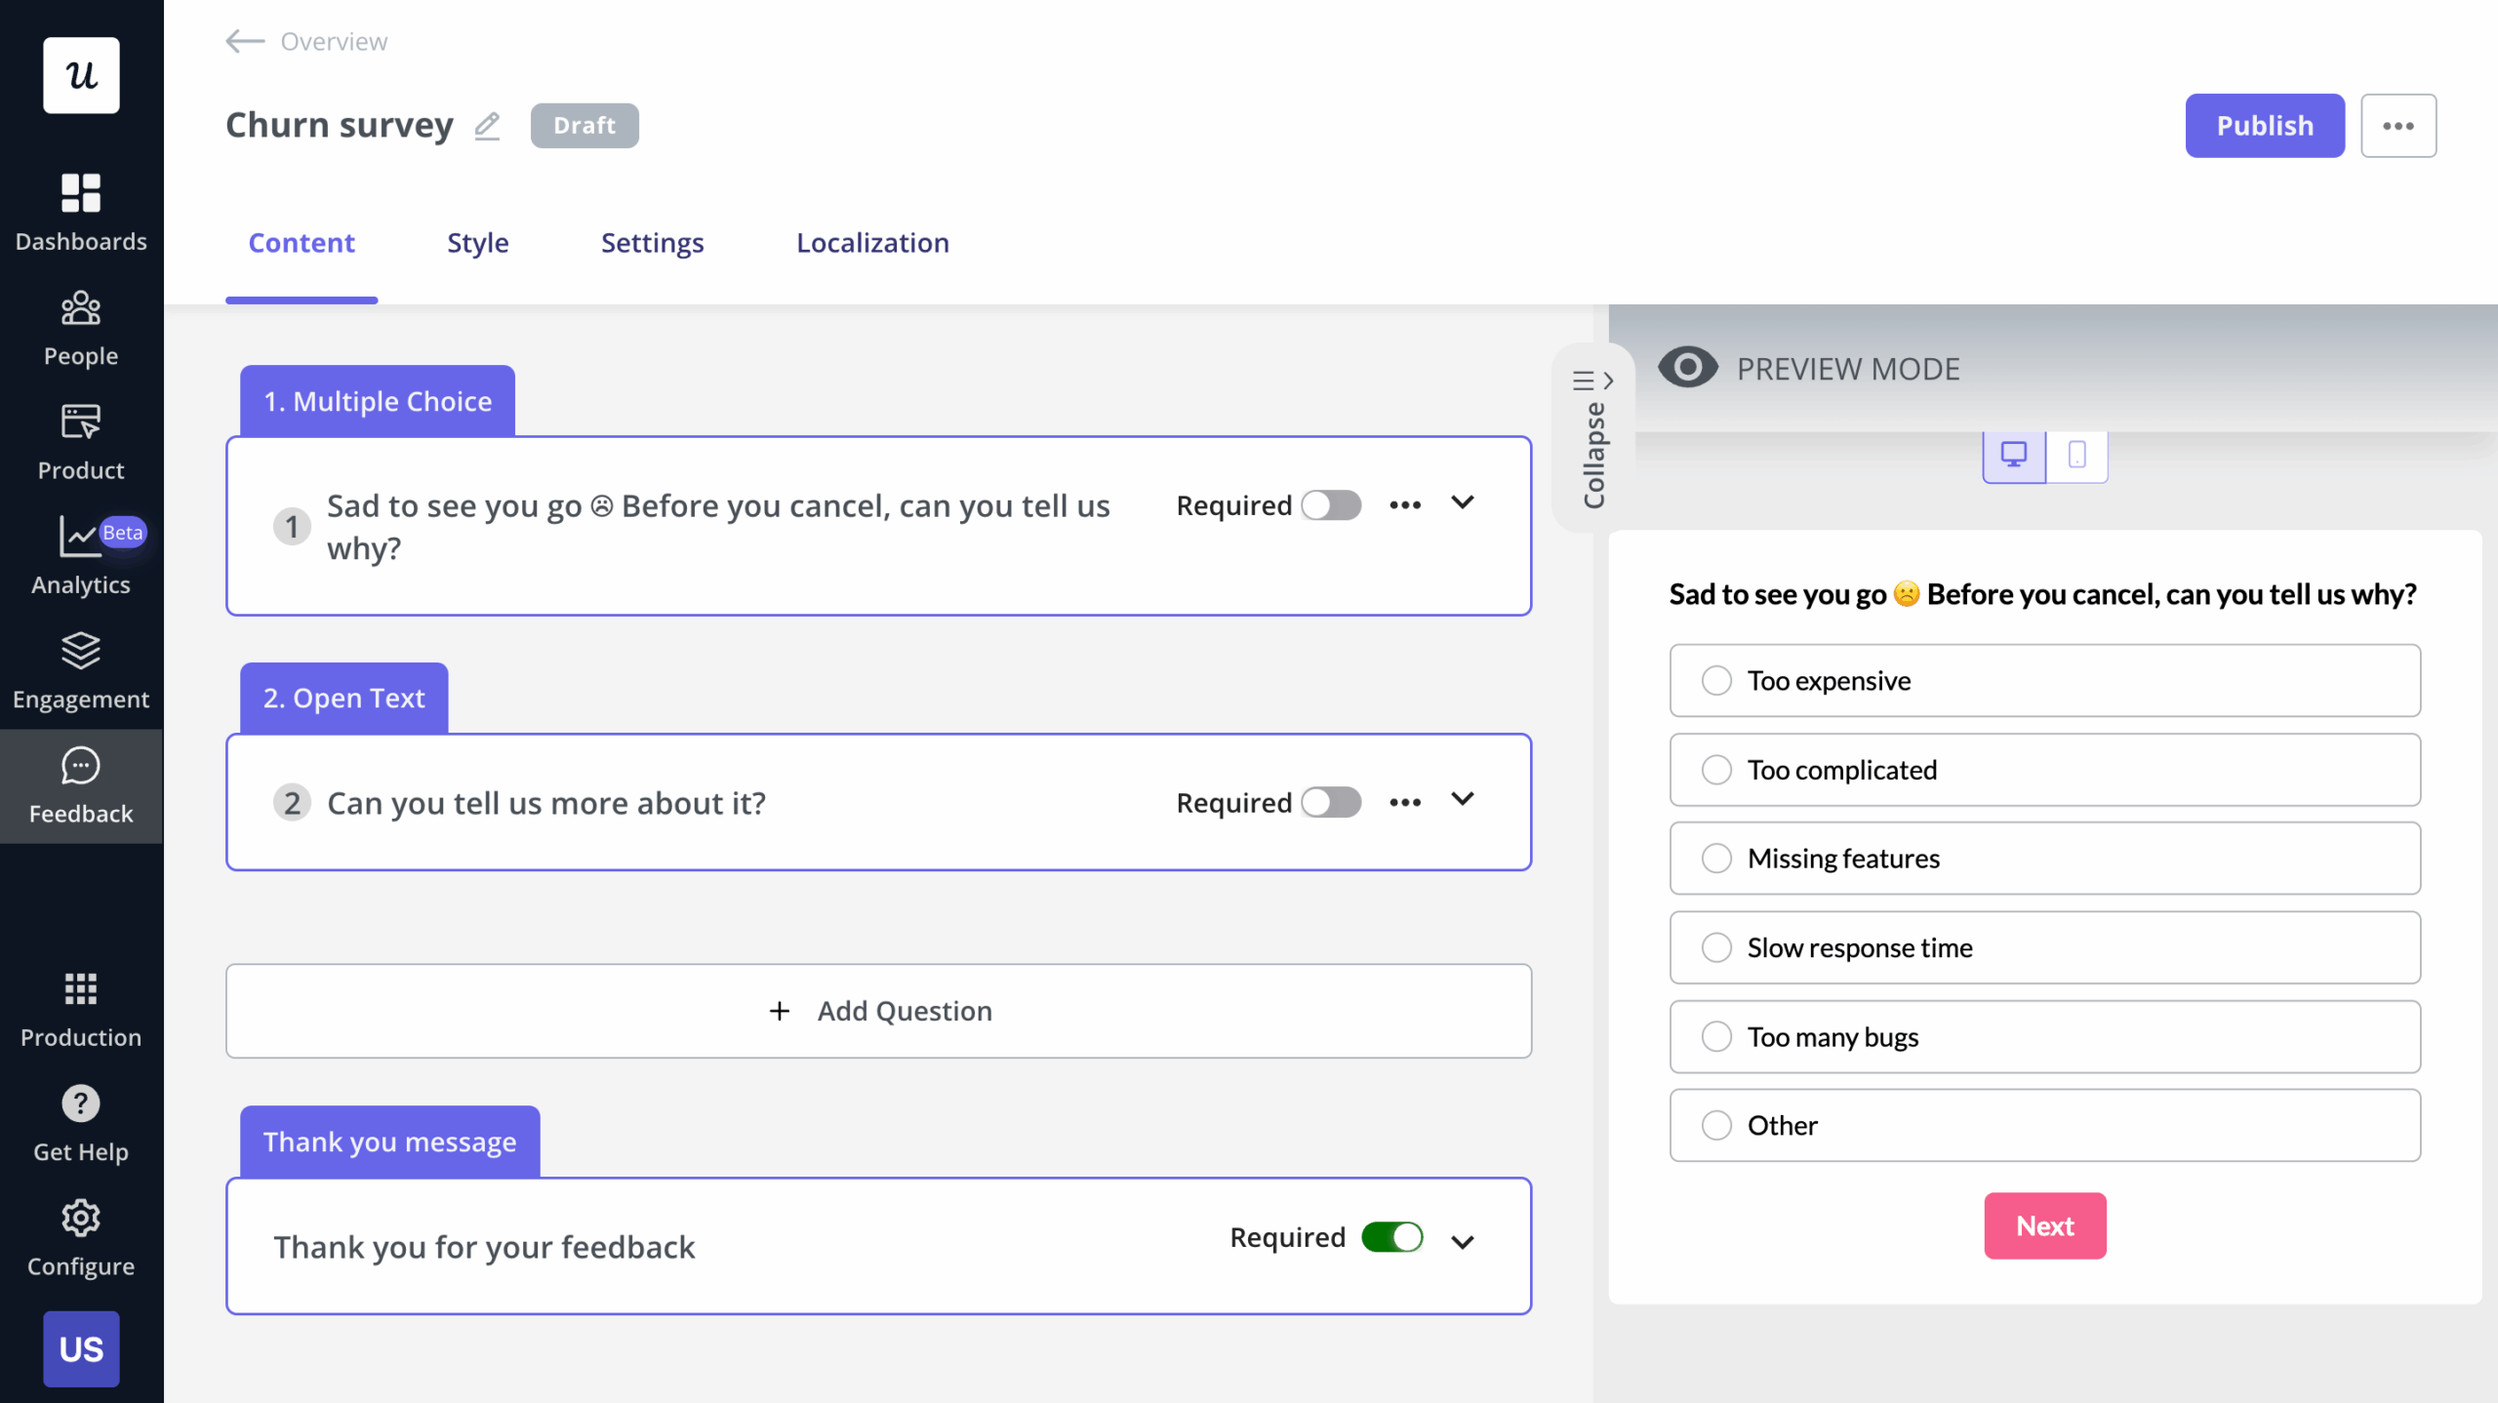Enable Required for question 1

pyautogui.click(x=1331, y=505)
